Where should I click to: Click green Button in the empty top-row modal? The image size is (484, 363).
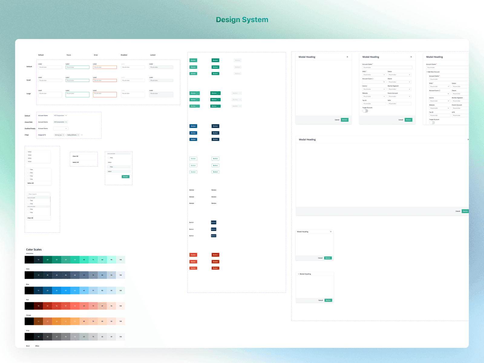click(345, 120)
